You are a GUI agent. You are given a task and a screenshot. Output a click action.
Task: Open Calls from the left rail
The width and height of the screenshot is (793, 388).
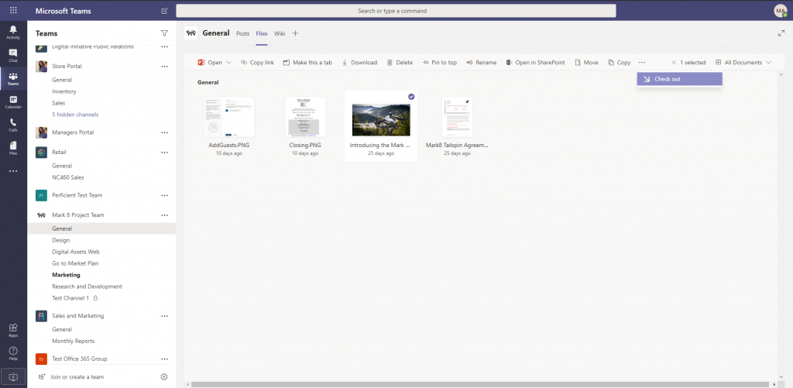click(x=13, y=125)
